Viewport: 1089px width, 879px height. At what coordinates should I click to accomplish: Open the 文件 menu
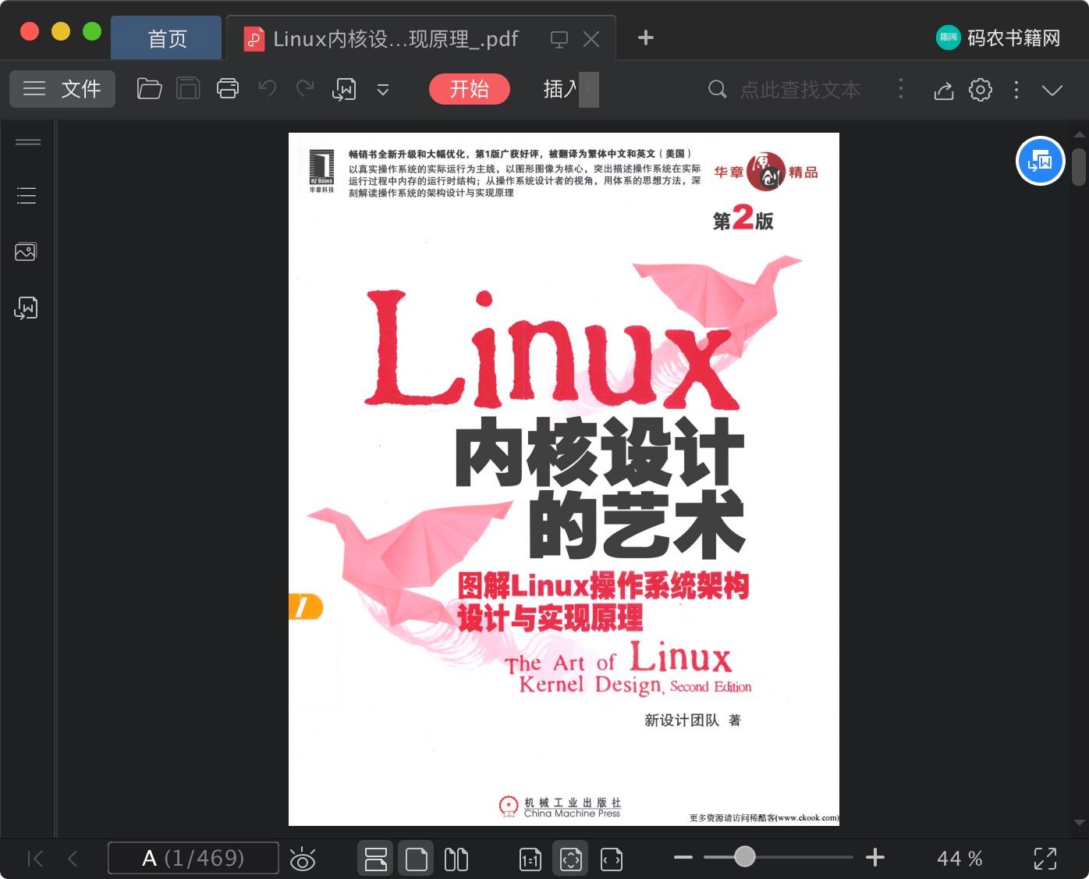(62, 89)
